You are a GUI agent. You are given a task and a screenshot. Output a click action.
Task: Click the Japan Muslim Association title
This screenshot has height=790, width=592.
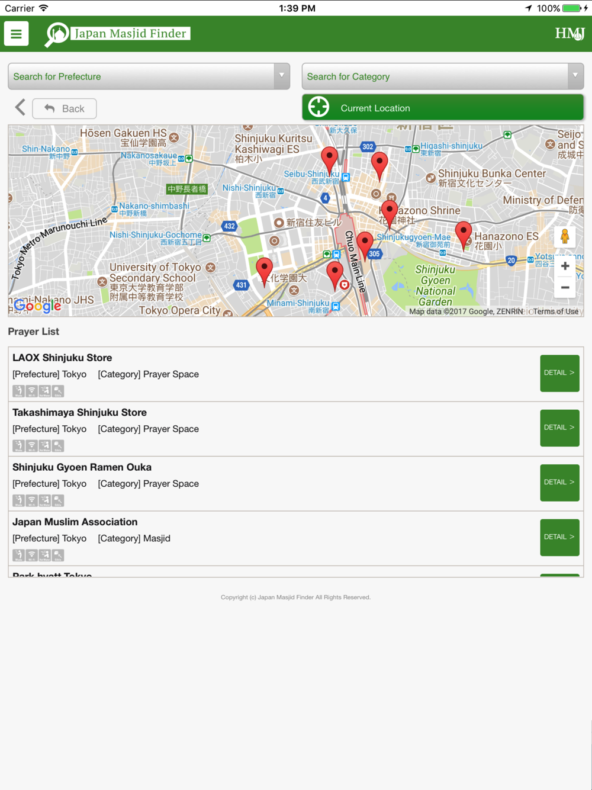click(75, 522)
